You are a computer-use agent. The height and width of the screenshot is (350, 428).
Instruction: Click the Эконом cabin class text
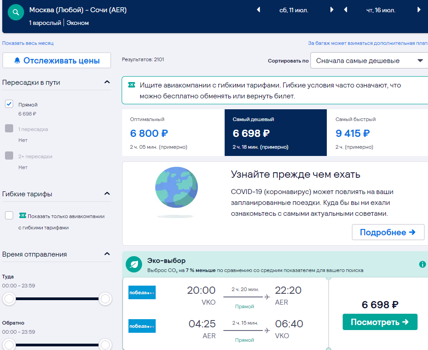pos(78,23)
